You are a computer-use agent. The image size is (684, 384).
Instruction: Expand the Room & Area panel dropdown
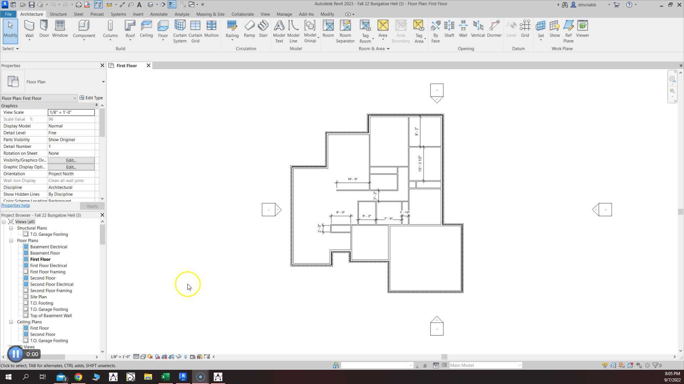(388, 49)
